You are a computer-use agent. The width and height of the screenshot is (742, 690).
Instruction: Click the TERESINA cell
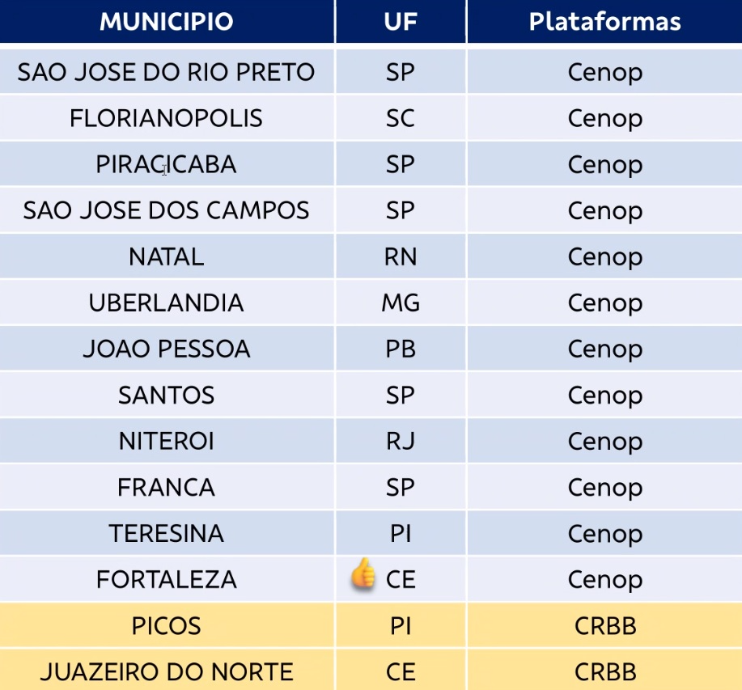167,533
